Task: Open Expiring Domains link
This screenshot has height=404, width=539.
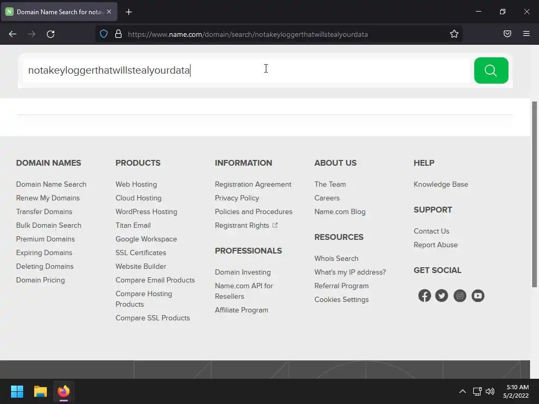Action: [x=44, y=253]
